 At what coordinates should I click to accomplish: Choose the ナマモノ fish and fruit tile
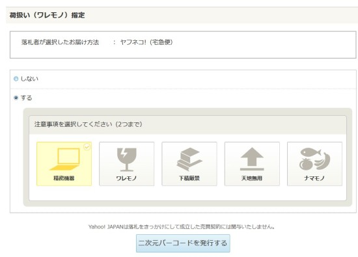(x=314, y=164)
